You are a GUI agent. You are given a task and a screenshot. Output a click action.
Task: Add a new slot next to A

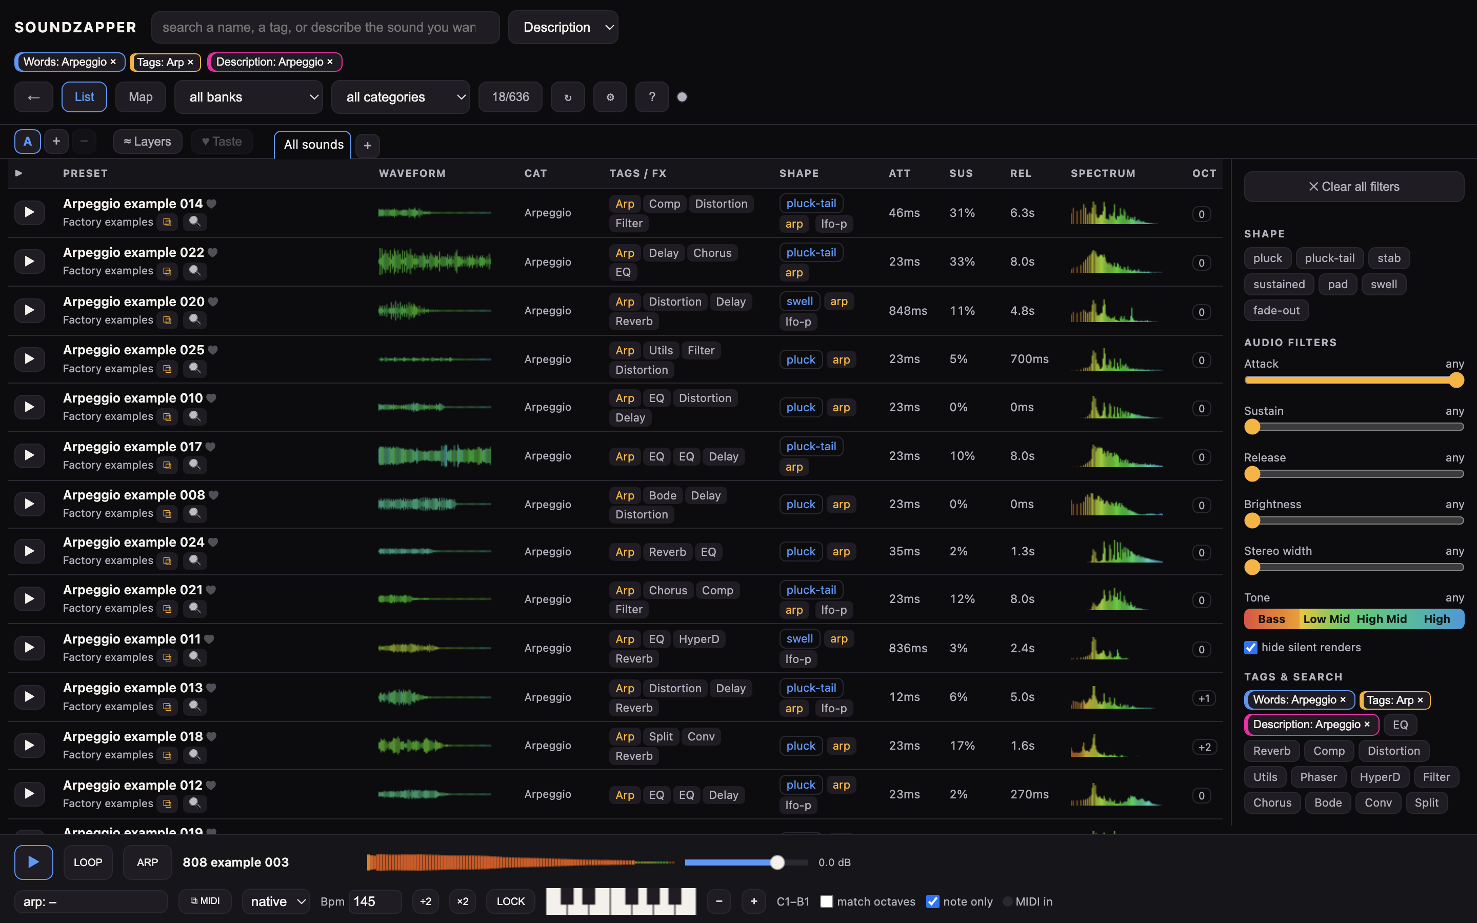56,142
